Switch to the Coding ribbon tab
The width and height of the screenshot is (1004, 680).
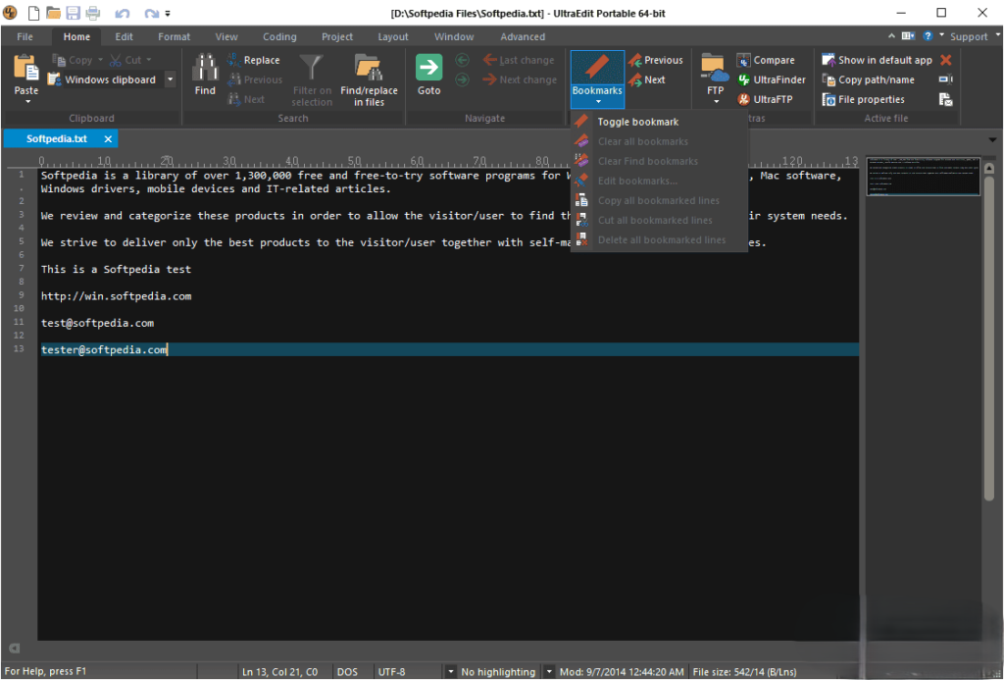point(279,37)
